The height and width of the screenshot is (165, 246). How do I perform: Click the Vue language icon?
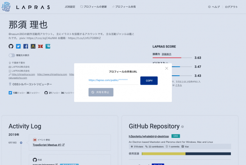(183, 147)
